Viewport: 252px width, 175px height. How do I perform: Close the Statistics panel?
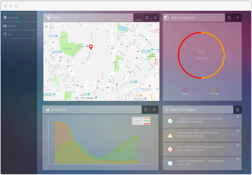click(154, 109)
